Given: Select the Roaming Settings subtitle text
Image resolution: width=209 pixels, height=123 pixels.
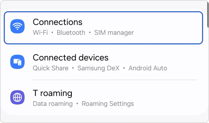Looking at the screenshot, I should pyautogui.click(x=108, y=103).
